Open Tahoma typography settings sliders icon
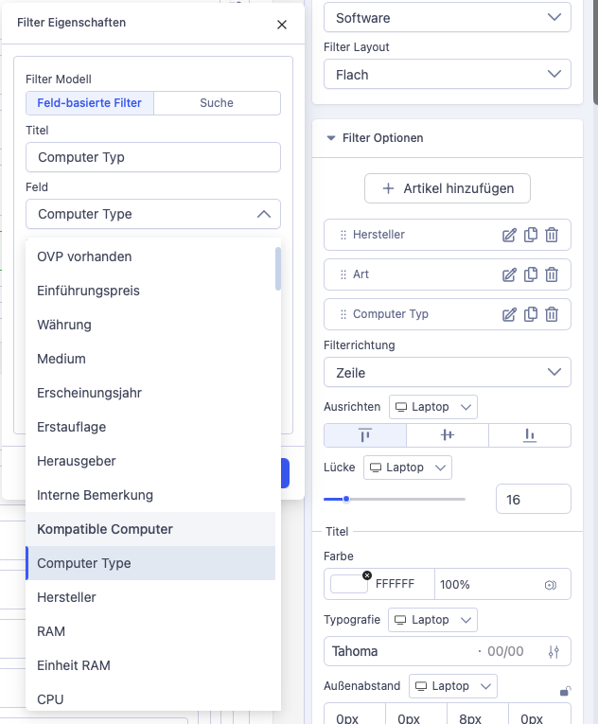598x724 pixels. [x=554, y=651]
